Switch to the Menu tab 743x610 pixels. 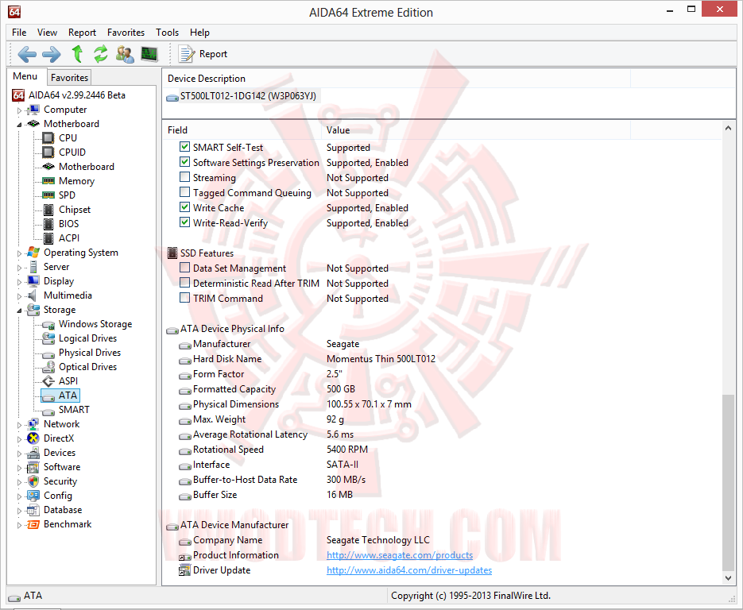(x=25, y=76)
